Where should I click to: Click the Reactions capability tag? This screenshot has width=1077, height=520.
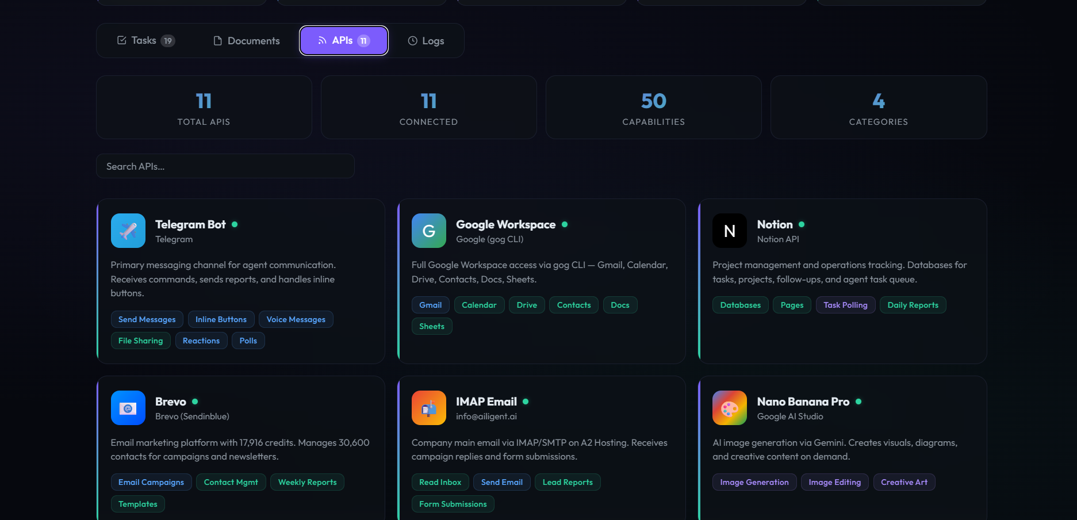[201, 341]
